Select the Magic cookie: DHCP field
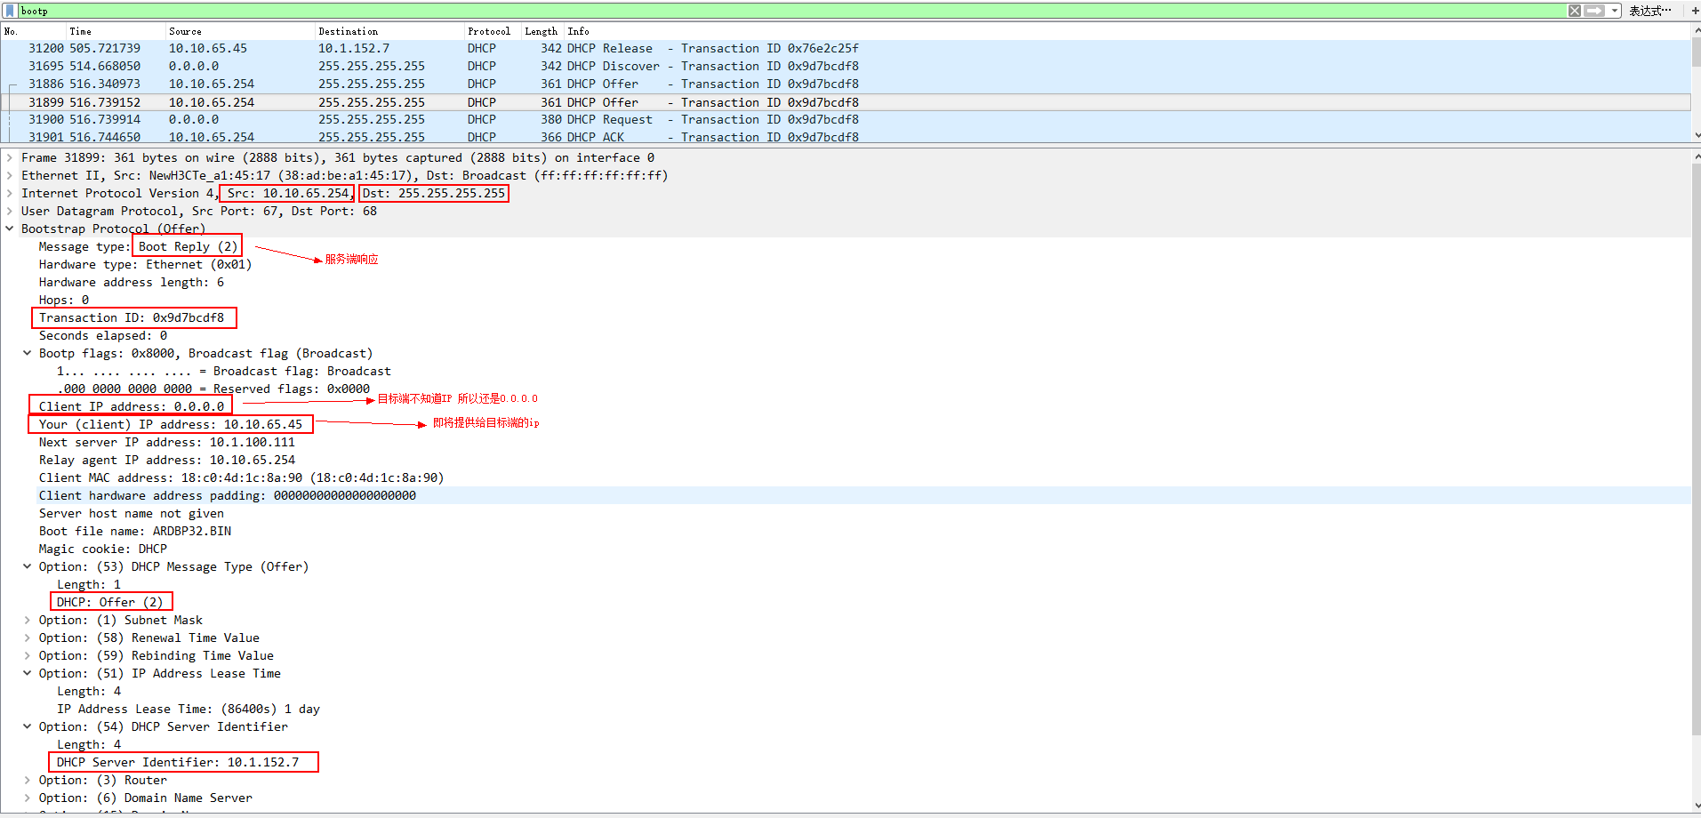Screen dimensions: 1701x818 pos(103,549)
